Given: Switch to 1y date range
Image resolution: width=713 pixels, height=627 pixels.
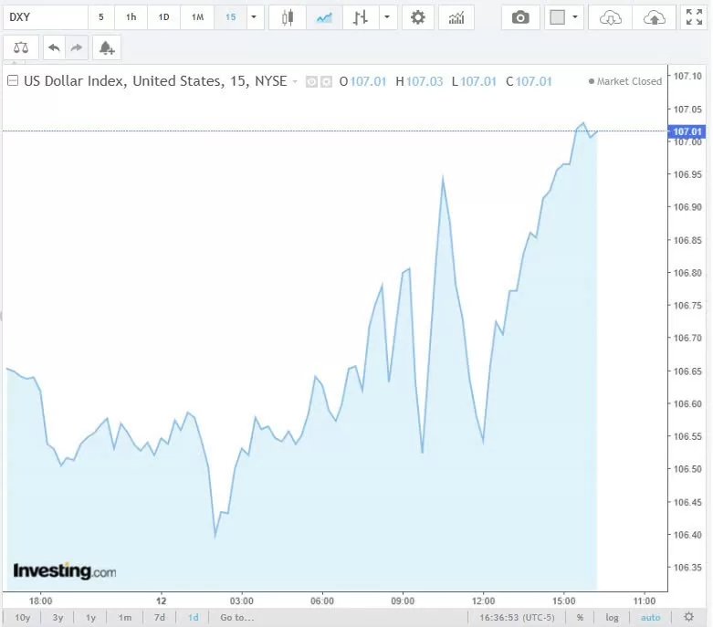Looking at the screenshot, I should tap(91, 618).
